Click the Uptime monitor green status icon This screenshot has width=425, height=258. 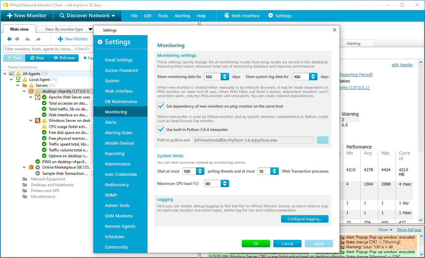[44, 156]
